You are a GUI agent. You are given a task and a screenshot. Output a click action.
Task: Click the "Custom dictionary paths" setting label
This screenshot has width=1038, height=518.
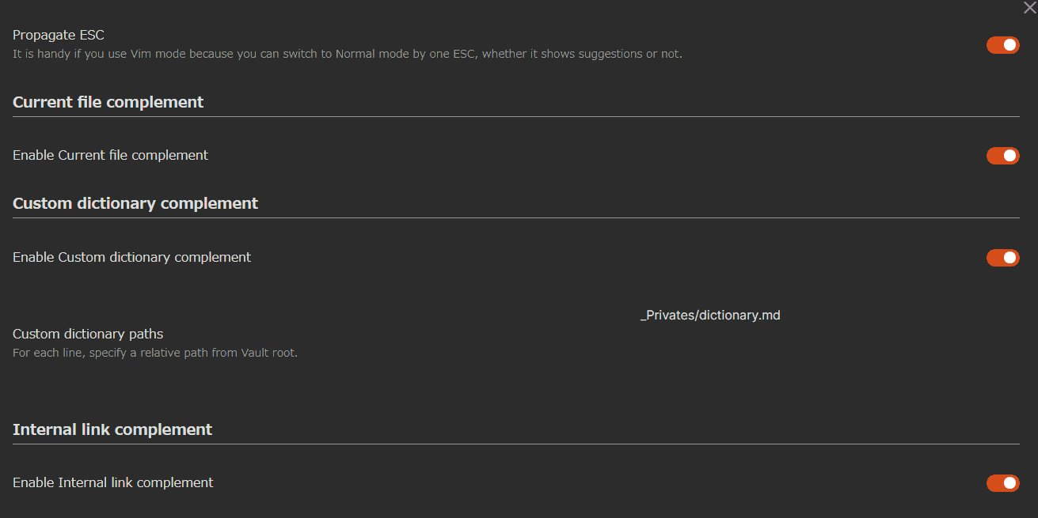tap(87, 334)
